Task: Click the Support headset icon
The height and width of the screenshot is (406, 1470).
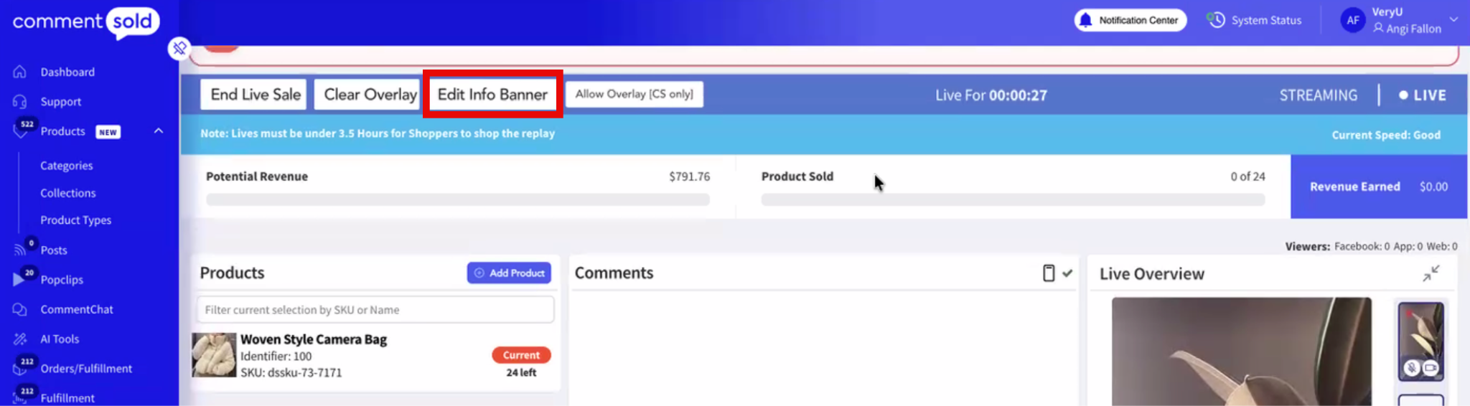Action: (x=20, y=102)
